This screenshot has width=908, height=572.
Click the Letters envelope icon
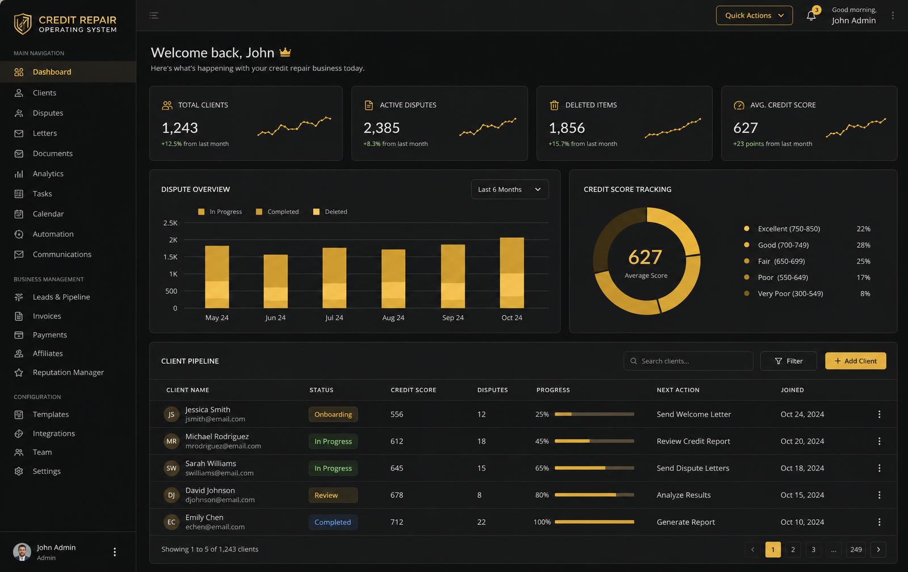(19, 133)
